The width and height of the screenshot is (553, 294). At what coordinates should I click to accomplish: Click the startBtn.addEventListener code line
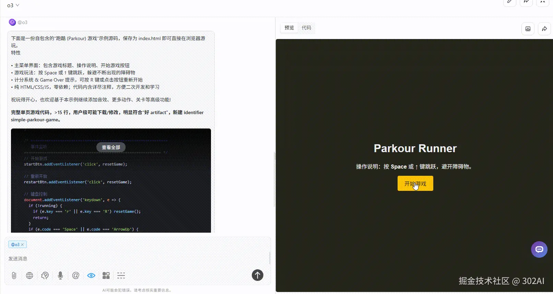(x=75, y=164)
